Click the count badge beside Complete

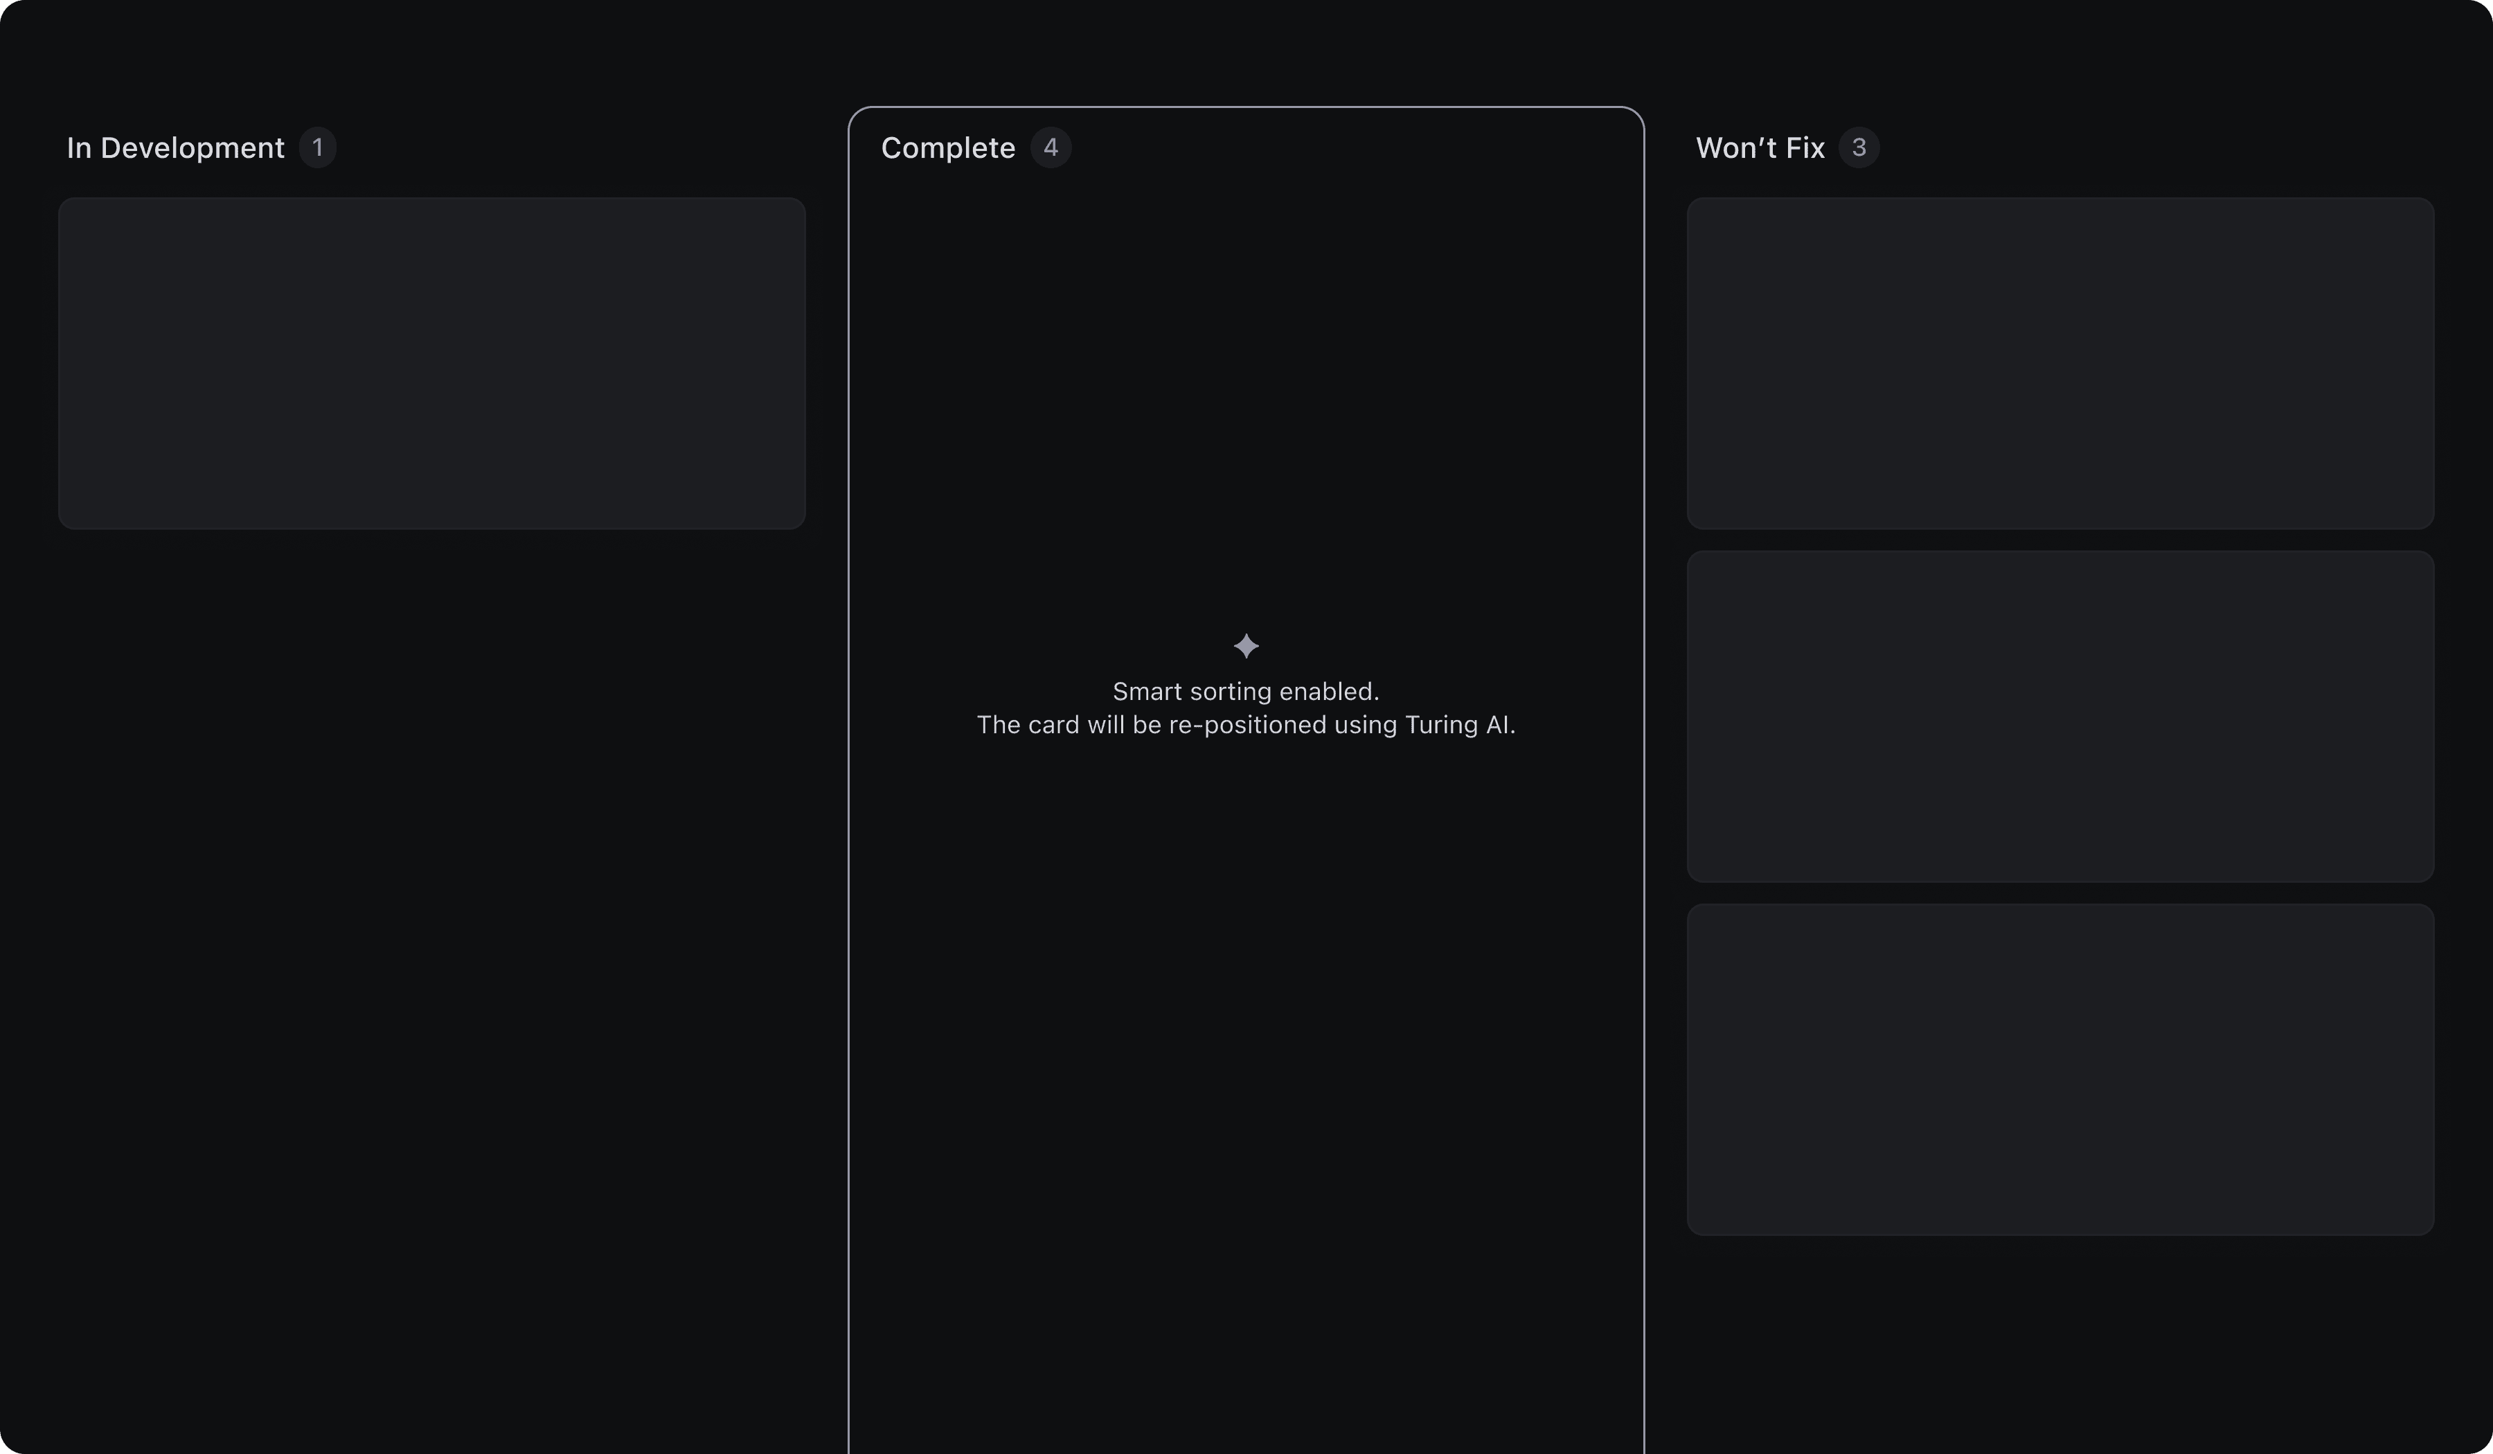point(1051,147)
